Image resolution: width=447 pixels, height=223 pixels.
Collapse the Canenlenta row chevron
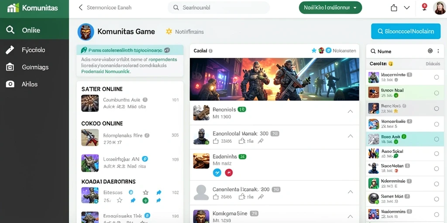point(351,192)
